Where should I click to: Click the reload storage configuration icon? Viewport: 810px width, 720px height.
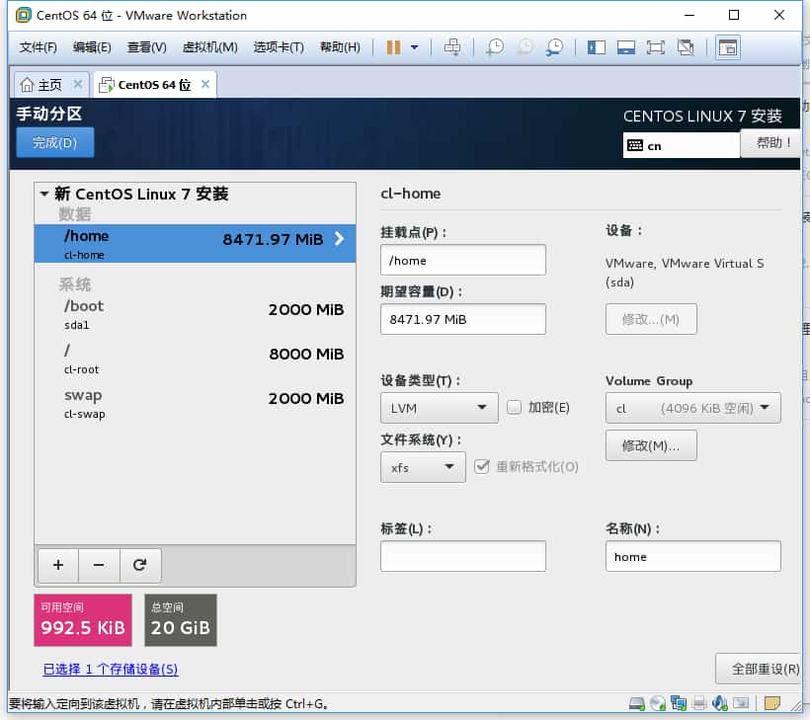click(140, 565)
